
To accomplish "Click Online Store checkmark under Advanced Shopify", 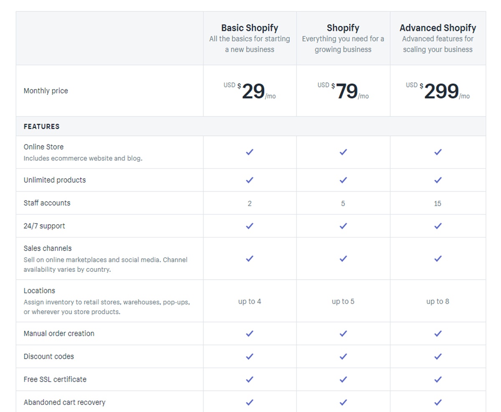I will pos(438,152).
